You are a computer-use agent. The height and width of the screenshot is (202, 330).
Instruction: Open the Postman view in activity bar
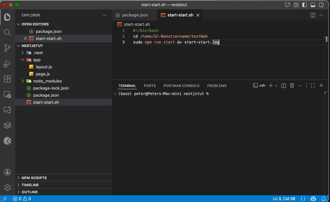pos(7,141)
